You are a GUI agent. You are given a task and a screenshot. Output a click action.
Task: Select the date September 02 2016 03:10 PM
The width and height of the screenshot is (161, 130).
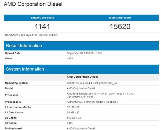click(84, 53)
